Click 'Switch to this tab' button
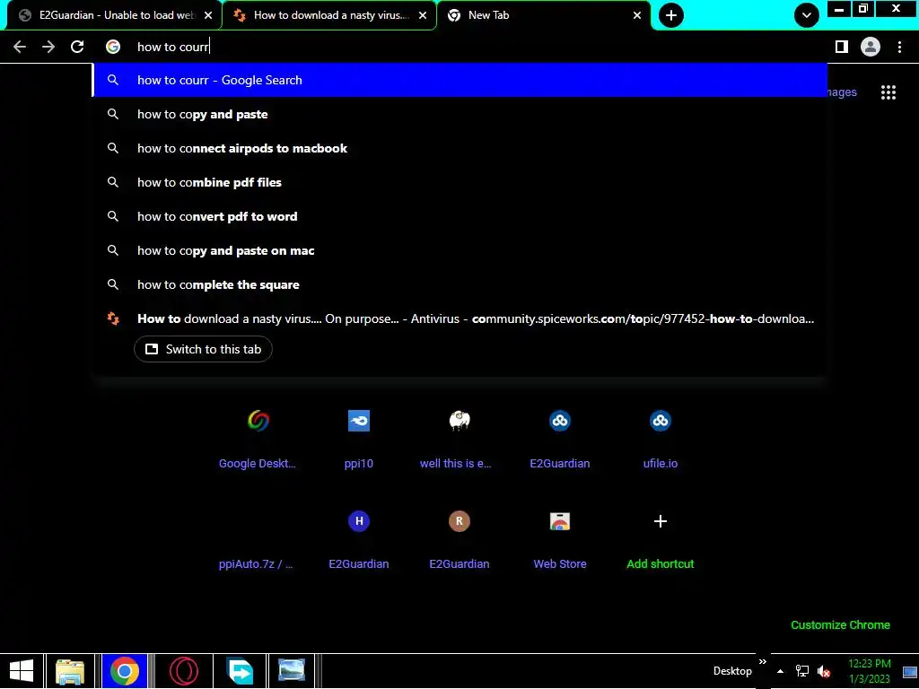The height and width of the screenshot is (689, 919). [203, 349]
